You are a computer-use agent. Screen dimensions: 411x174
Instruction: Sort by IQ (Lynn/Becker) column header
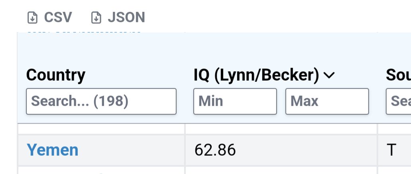[256, 75]
